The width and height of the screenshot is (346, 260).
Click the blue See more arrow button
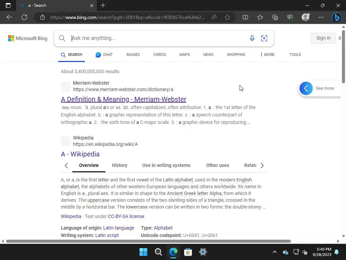(x=306, y=88)
